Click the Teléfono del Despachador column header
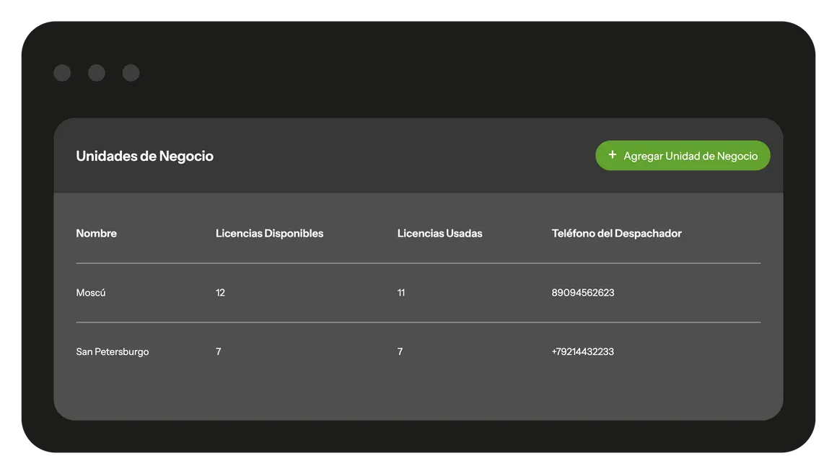 coord(616,233)
